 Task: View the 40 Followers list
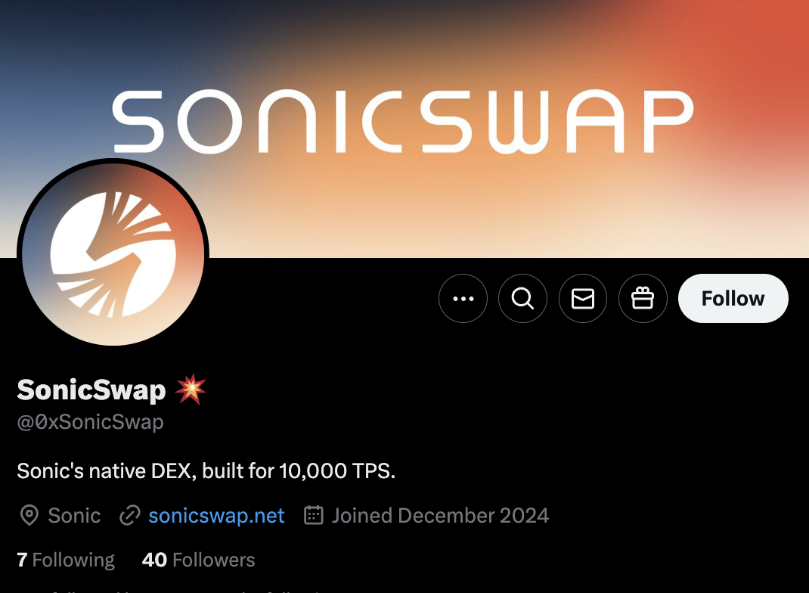(x=198, y=560)
